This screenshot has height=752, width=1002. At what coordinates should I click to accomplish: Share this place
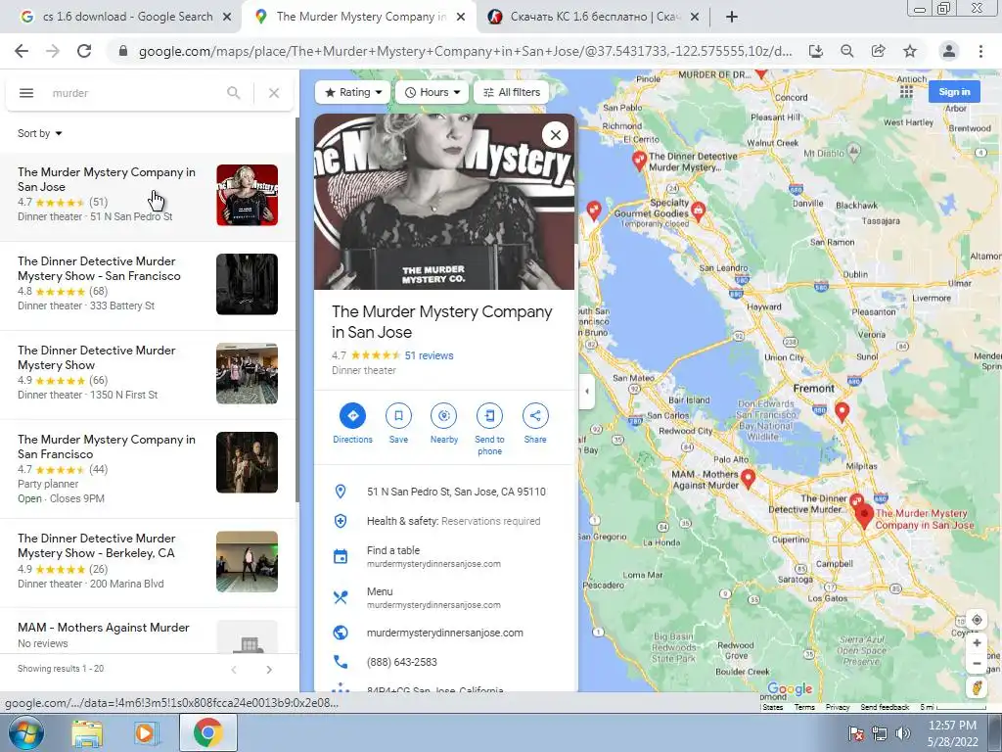(x=535, y=423)
